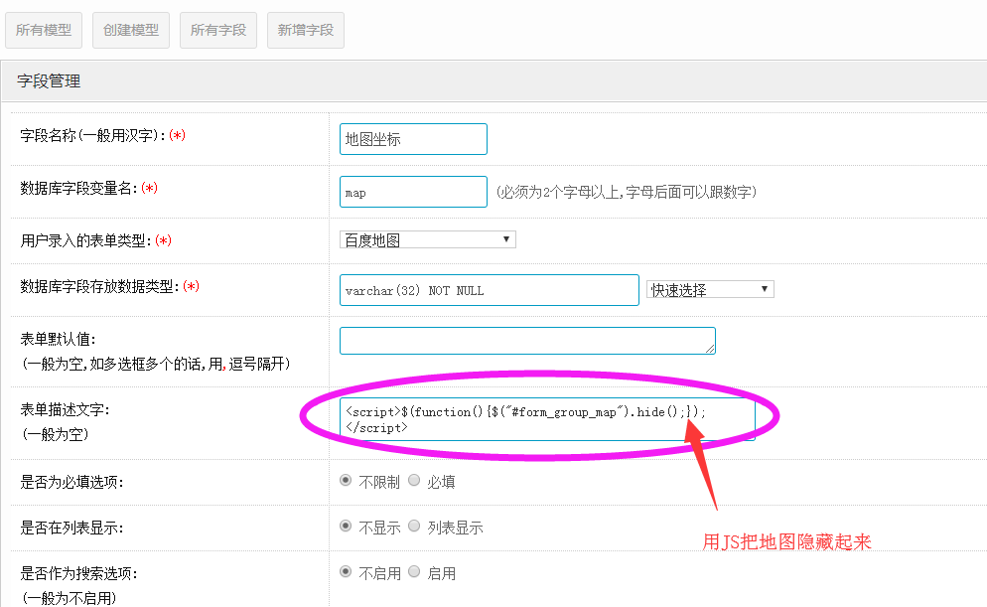987x607 pixels.
Task: Choose 启用 for search option
Action: [x=414, y=572]
